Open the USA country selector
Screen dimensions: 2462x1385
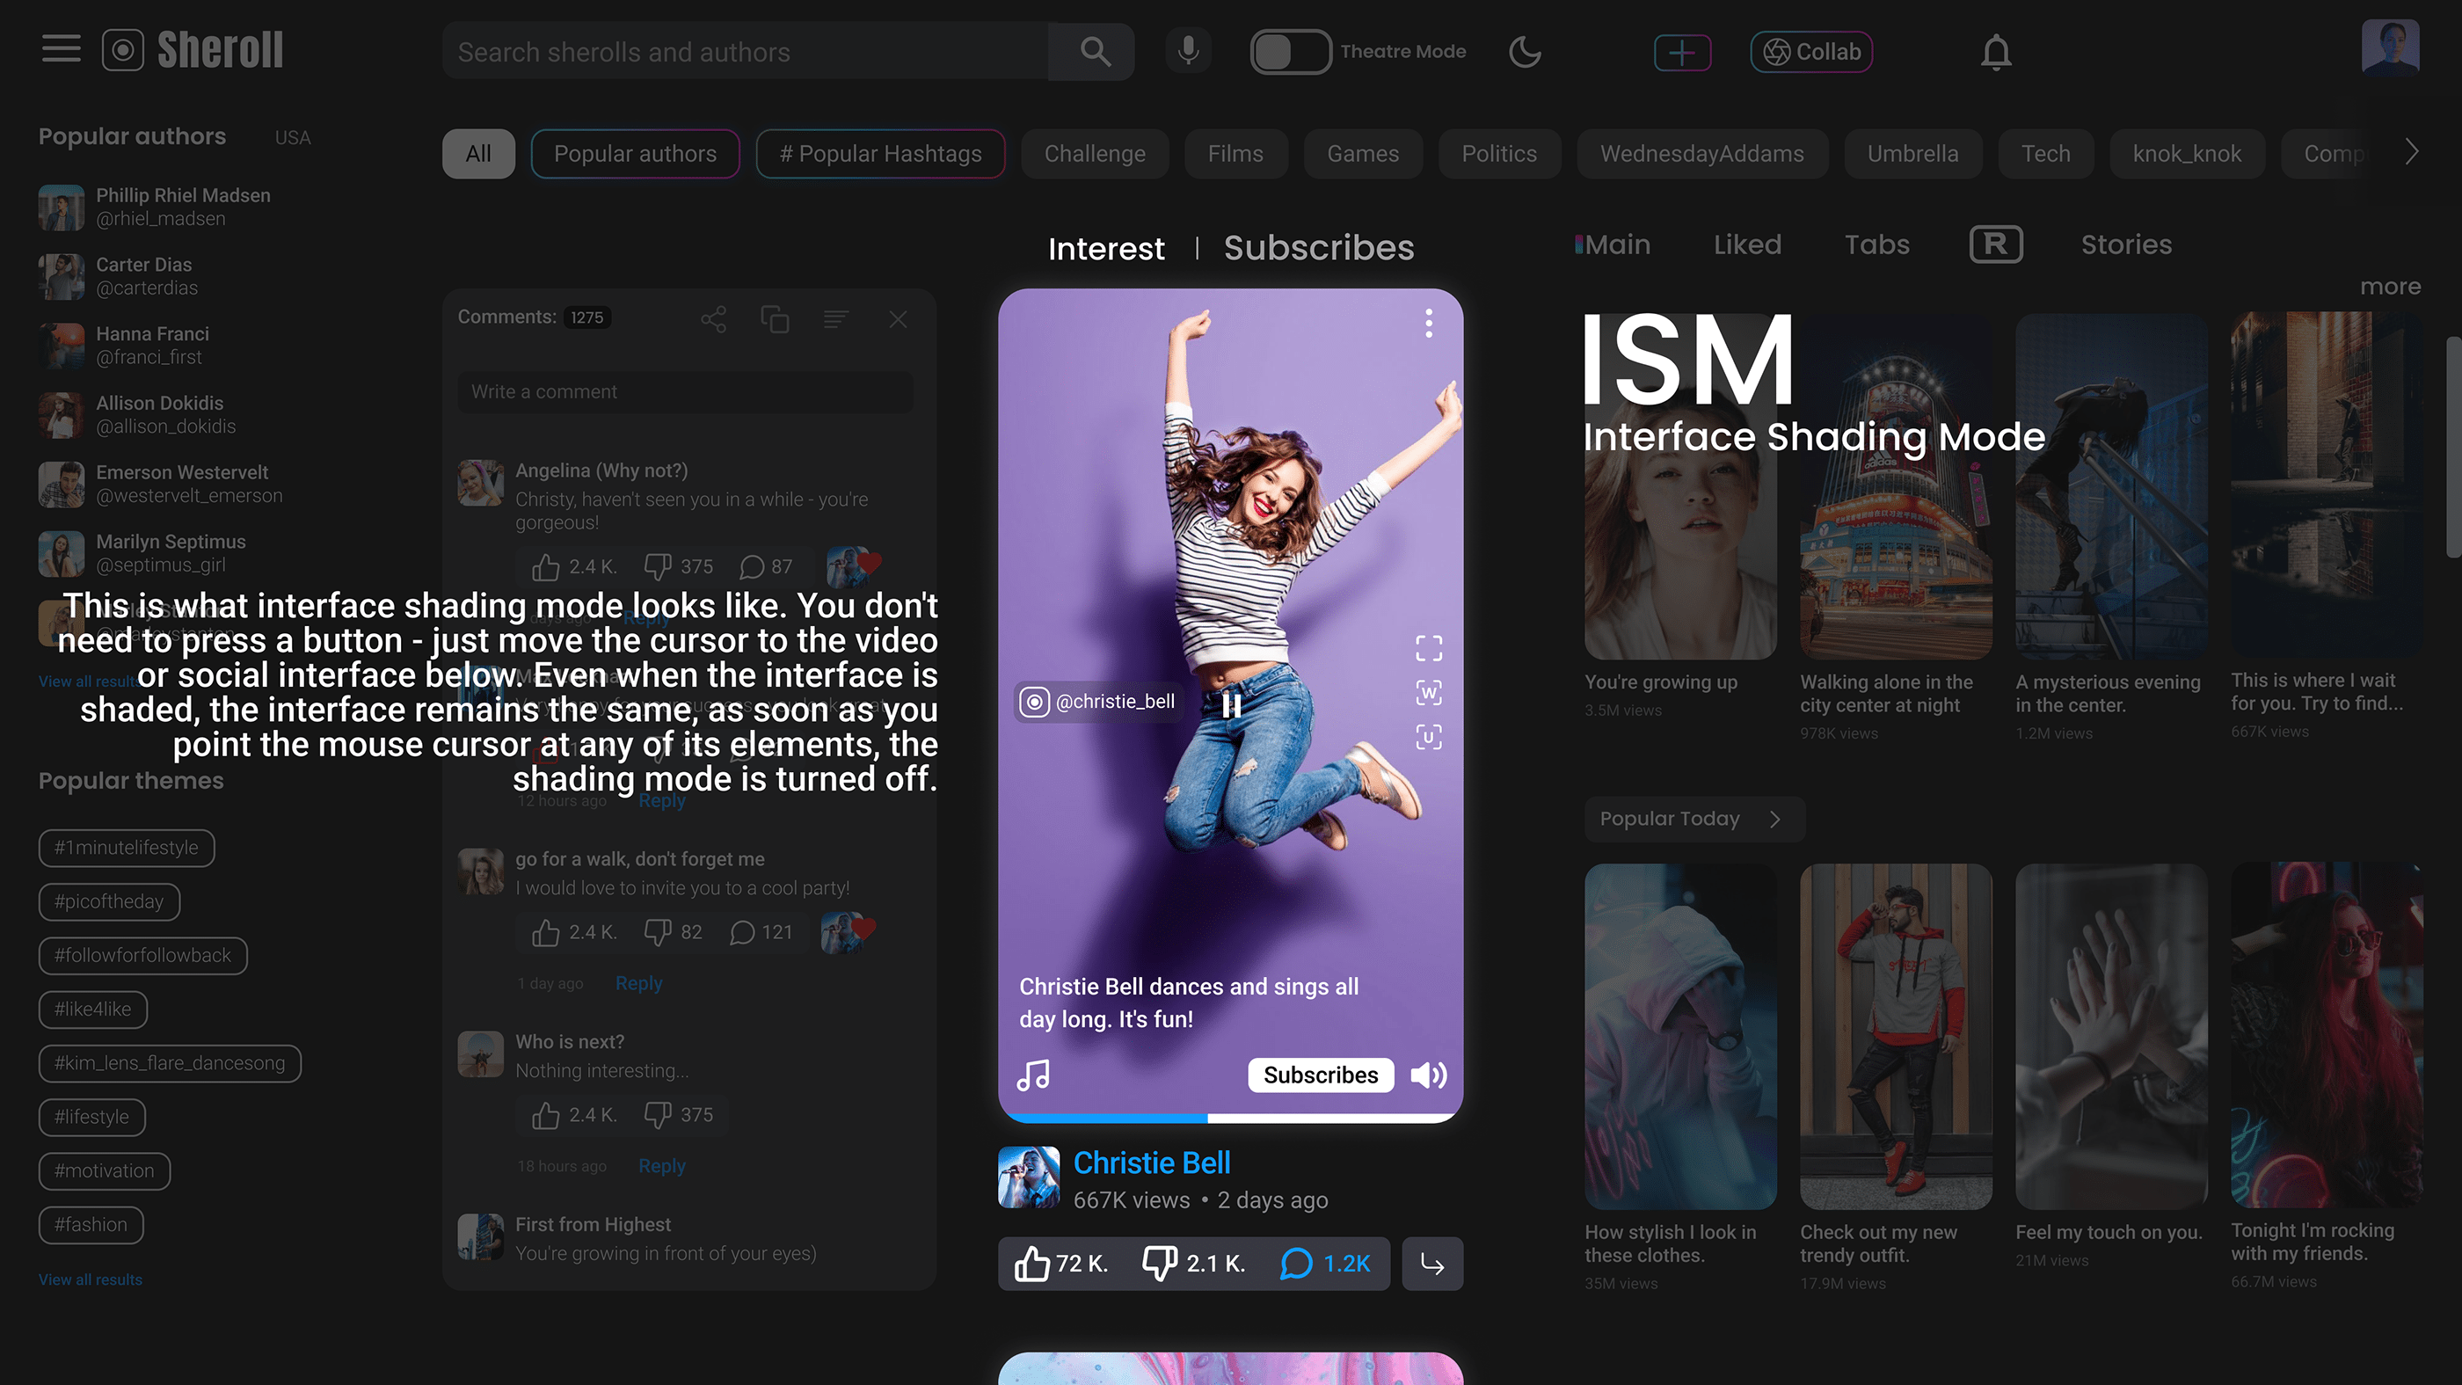pyautogui.click(x=293, y=138)
